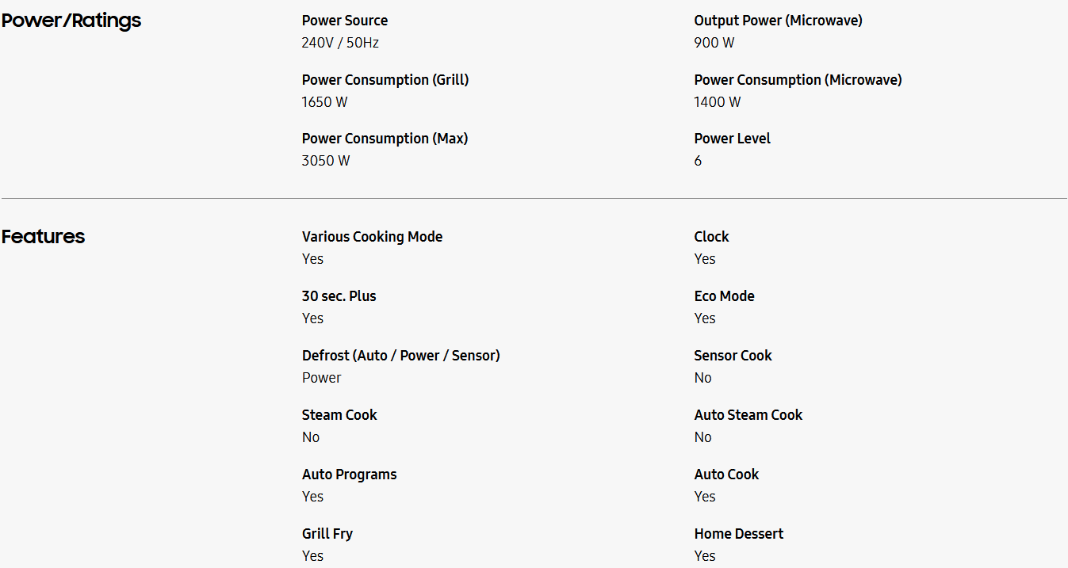Click the 240V / 50Hz value
The width and height of the screenshot is (1068, 568).
click(340, 43)
